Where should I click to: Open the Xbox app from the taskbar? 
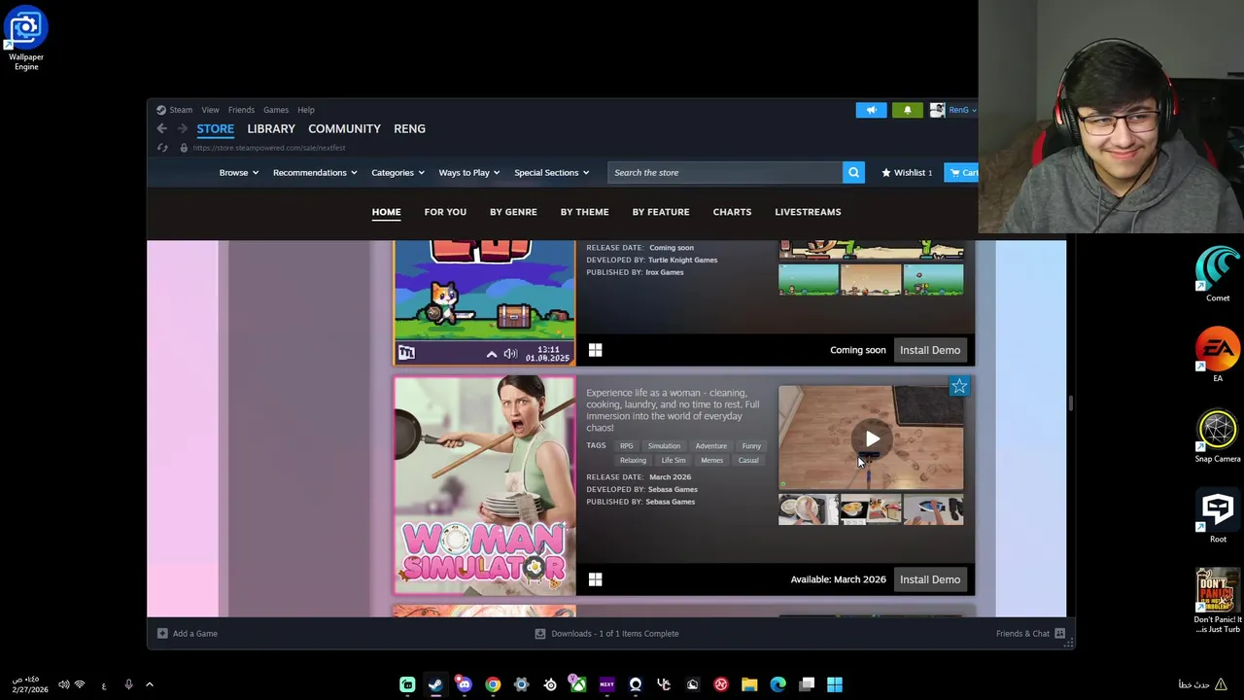[578, 684]
